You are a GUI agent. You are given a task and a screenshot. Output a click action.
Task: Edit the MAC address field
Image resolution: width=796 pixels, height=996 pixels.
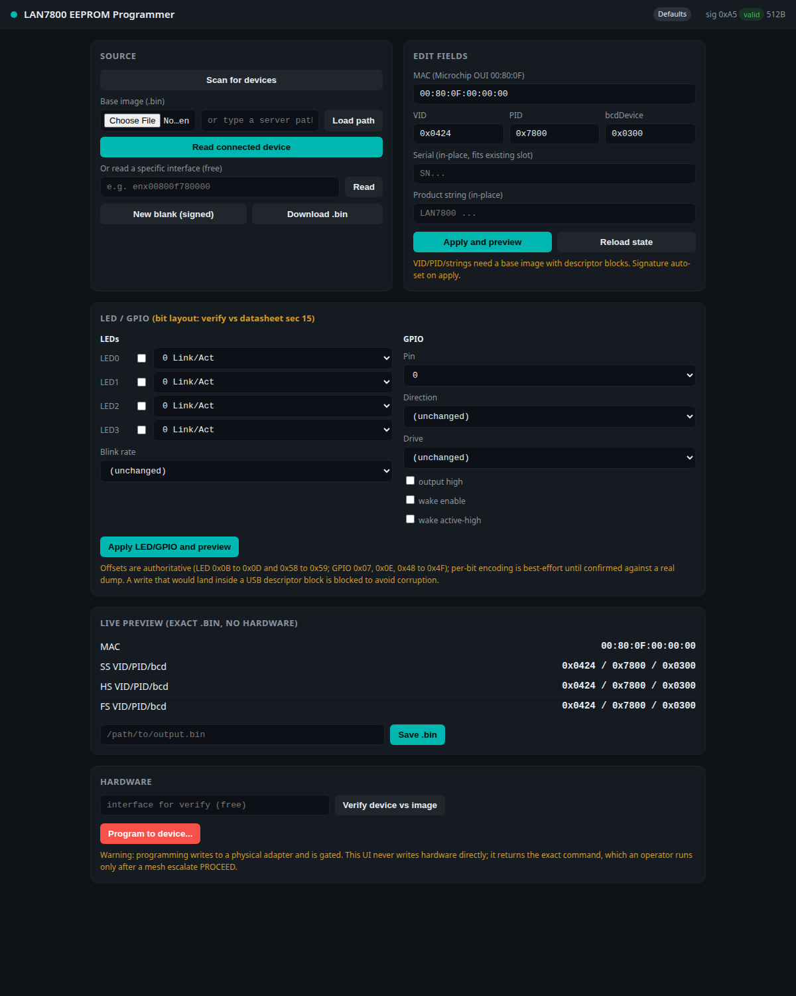(x=555, y=94)
